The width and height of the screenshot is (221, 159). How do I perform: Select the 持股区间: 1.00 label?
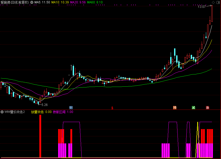(x=63, y=112)
